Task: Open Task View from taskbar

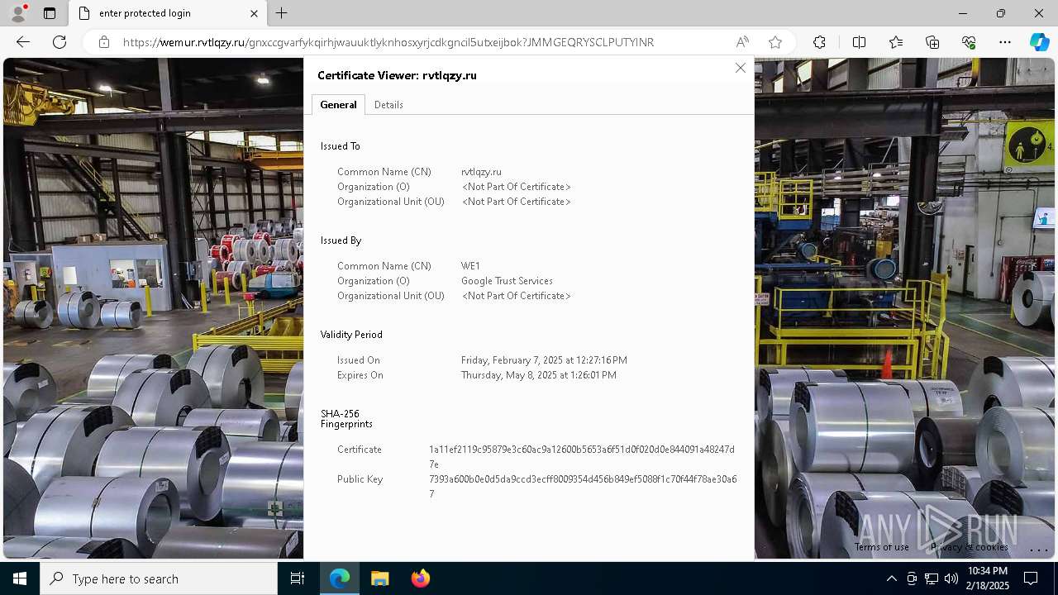Action: coord(298,578)
